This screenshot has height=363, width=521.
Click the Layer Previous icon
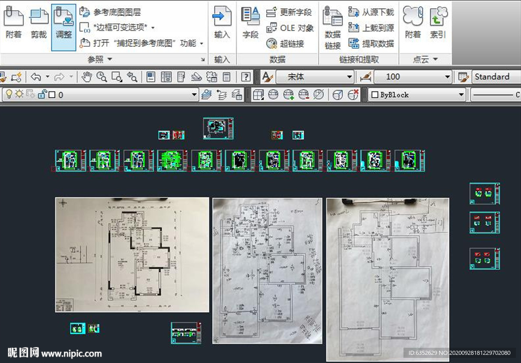(x=222, y=95)
